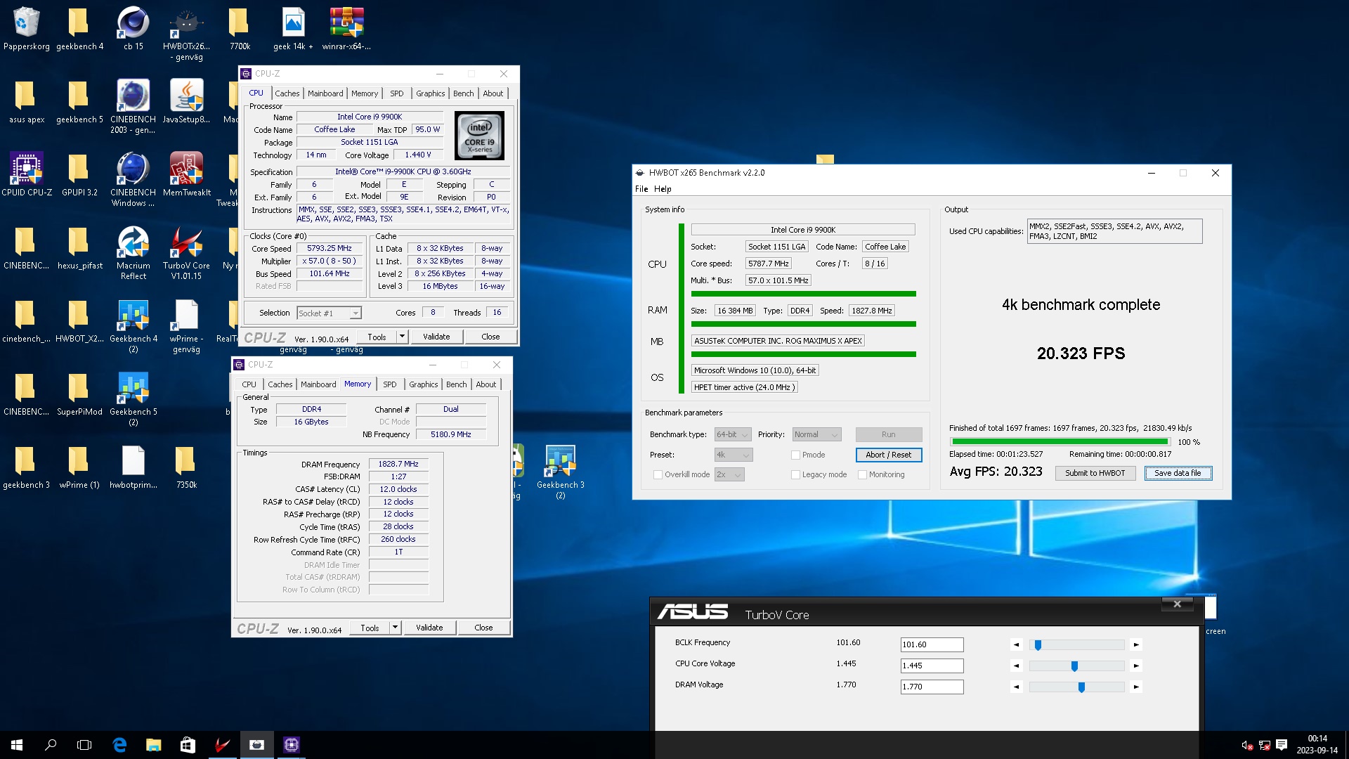Open the 7700k folder on desktop
Screen dimensions: 1349x759
pyautogui.click(x=240, y=28)
